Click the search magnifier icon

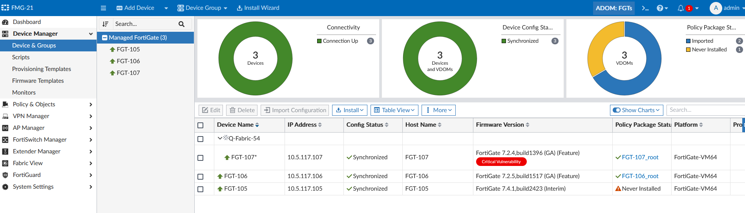181,24
